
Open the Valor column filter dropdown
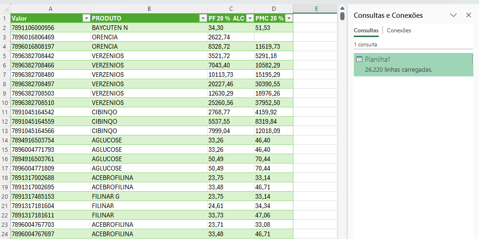[x=86, y=18]
